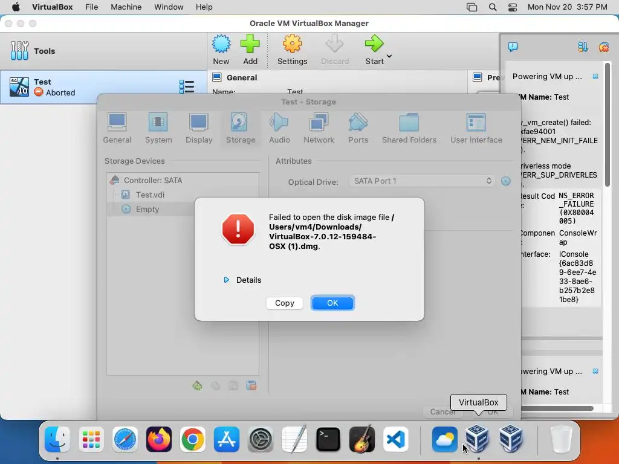
Task: Switch to Display settings section
Action: (x=199, y=128)
